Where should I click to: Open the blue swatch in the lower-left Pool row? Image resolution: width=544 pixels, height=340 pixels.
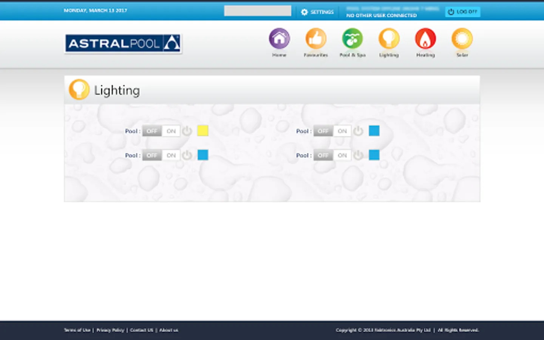203,155
